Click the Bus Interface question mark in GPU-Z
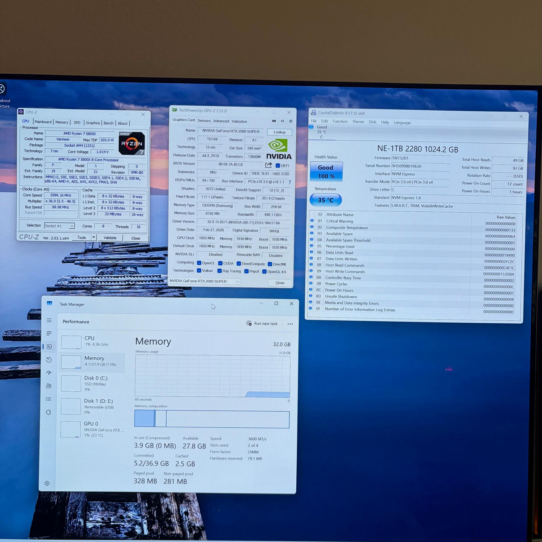The height and width of the screenshot is (542, 542). click(290, 182)
